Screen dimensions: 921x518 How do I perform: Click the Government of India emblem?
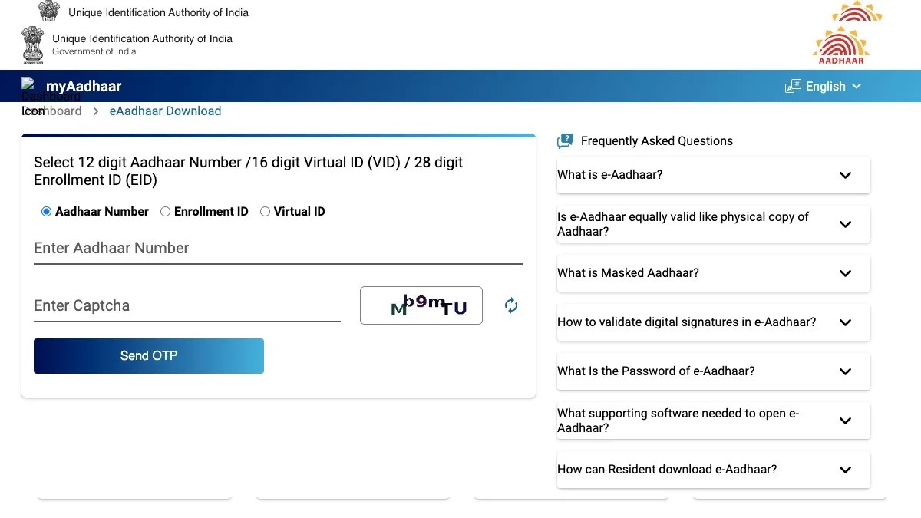pos(33,45)
